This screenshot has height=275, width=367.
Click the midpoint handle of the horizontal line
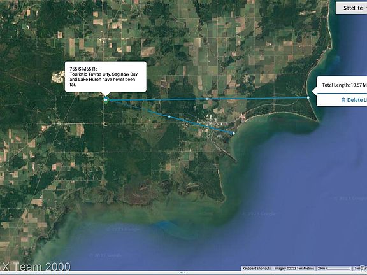[207, 99]
